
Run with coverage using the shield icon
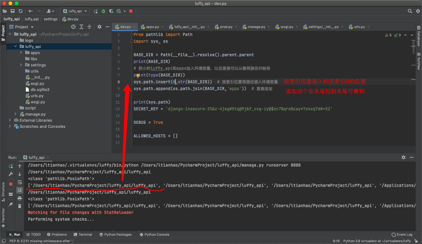coord(111,11)
